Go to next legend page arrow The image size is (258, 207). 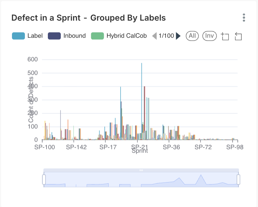click(178, 36)
